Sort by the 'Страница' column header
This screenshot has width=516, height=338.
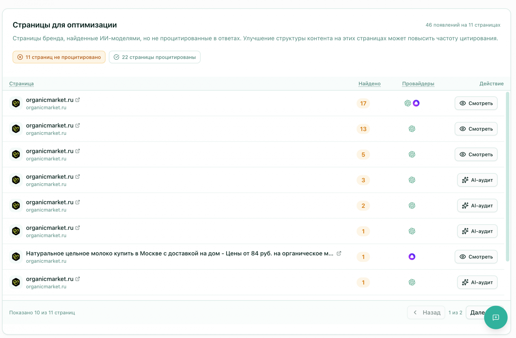21,84
